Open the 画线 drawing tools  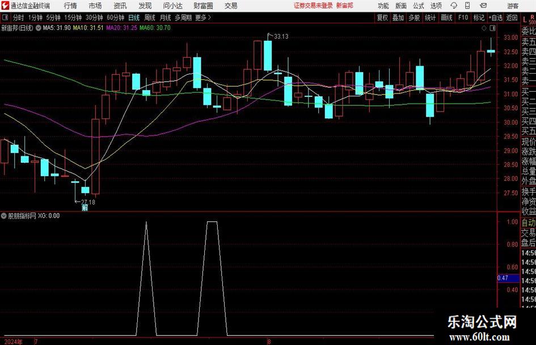[x=446, y=18]
